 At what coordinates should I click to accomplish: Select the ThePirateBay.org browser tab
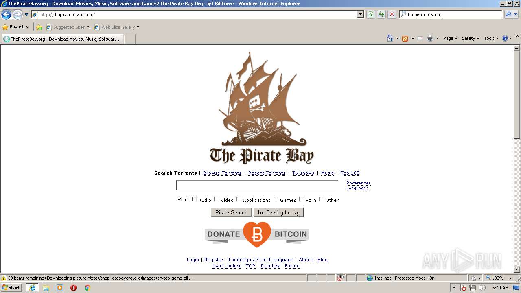click(x=62, y=39)
